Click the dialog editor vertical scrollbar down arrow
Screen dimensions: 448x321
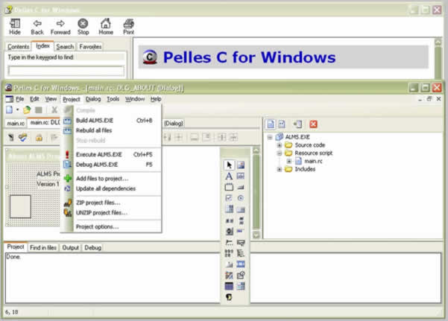[x=256, y=235]
